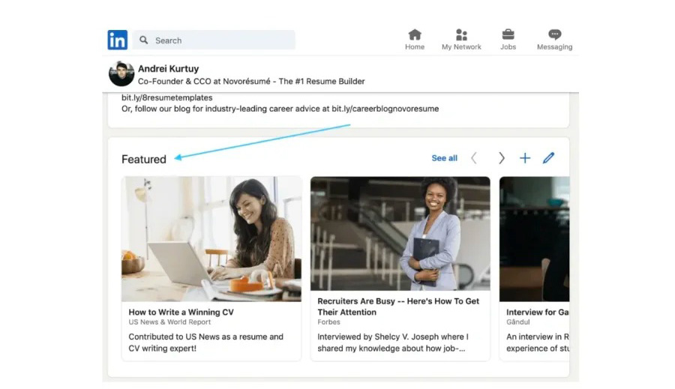Open Recruiters Are Busy article title
Image resolution: width=675 pixels, height=389 pixels.
398,307
